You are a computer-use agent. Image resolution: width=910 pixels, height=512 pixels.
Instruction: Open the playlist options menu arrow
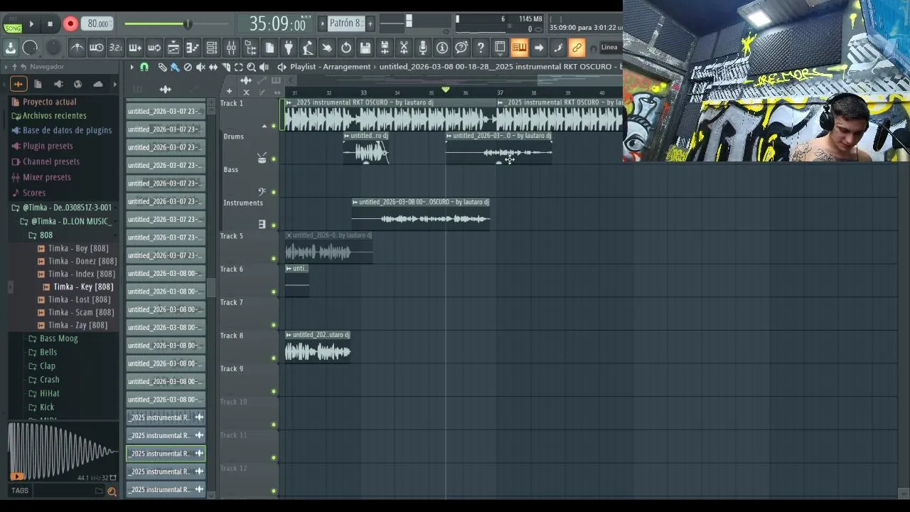[132, 67]
